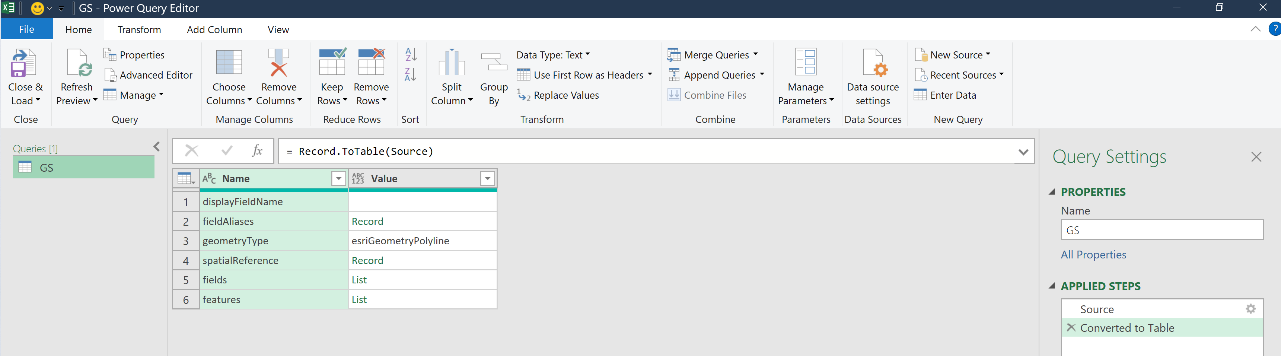The image size is (1281, 356).
Task: Click the Enter Data icon
Action: click(921, 95)
